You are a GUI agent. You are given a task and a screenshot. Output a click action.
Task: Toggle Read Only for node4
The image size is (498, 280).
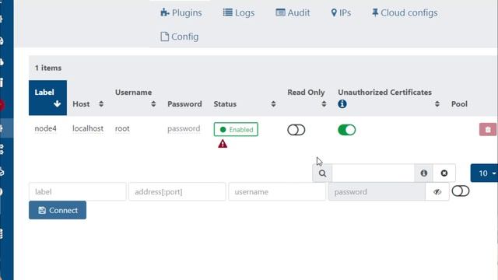[296, 130]
